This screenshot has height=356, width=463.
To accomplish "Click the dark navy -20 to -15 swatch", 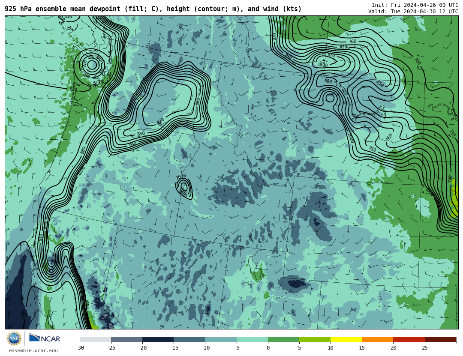I will click(158, 340).
